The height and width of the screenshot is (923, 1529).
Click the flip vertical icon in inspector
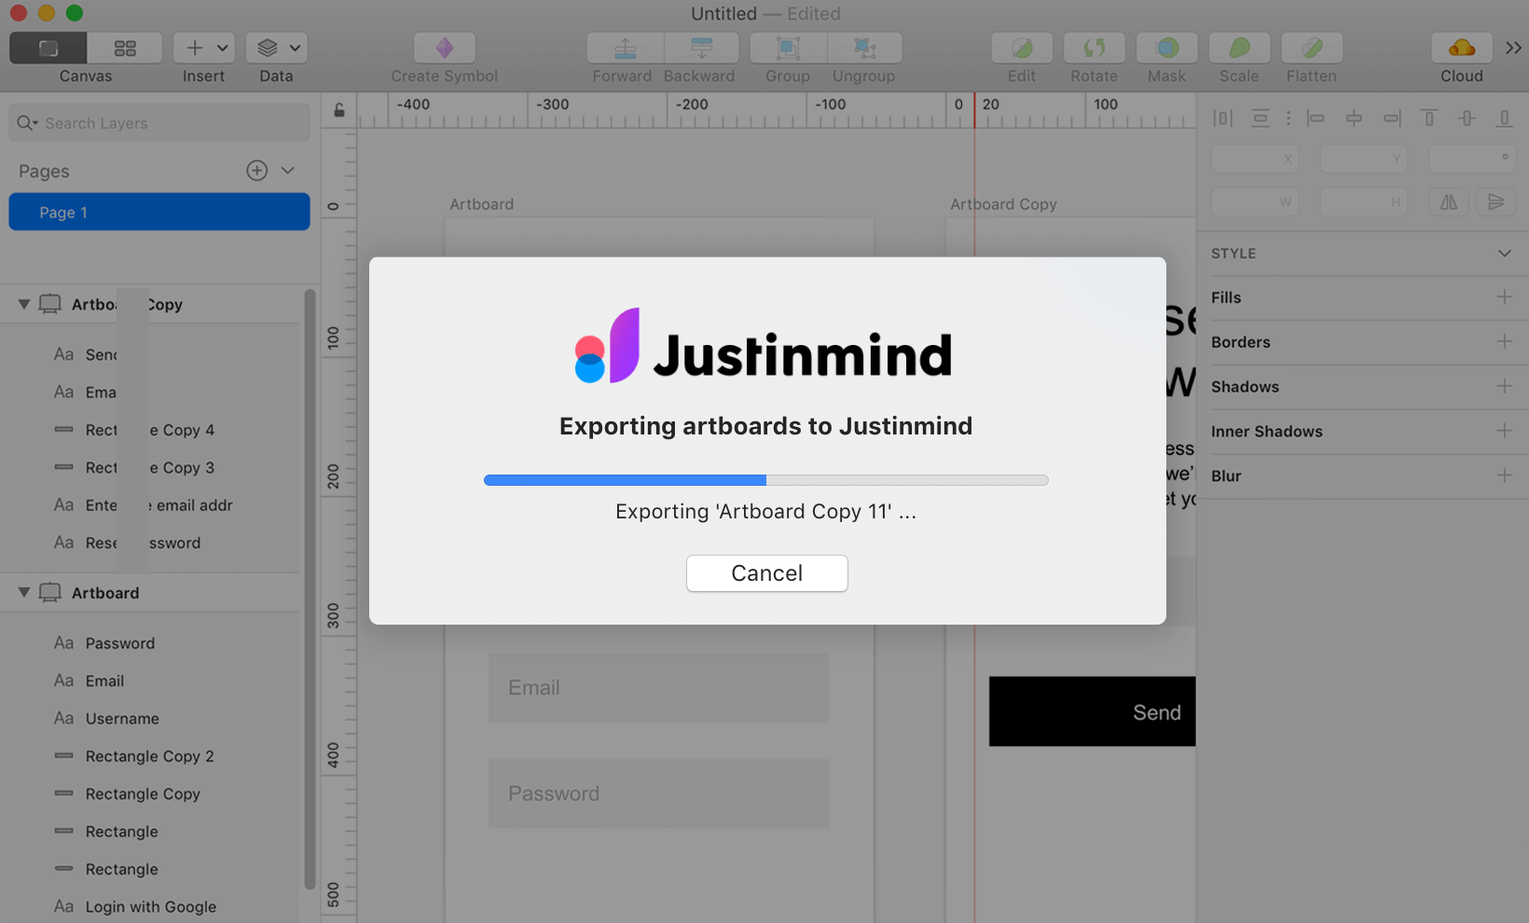pyautogui.click(x=1496, y=202)
